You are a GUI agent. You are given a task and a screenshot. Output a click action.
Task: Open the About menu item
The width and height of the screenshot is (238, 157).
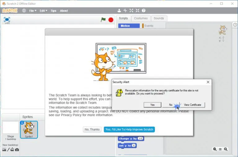[64, 11]
